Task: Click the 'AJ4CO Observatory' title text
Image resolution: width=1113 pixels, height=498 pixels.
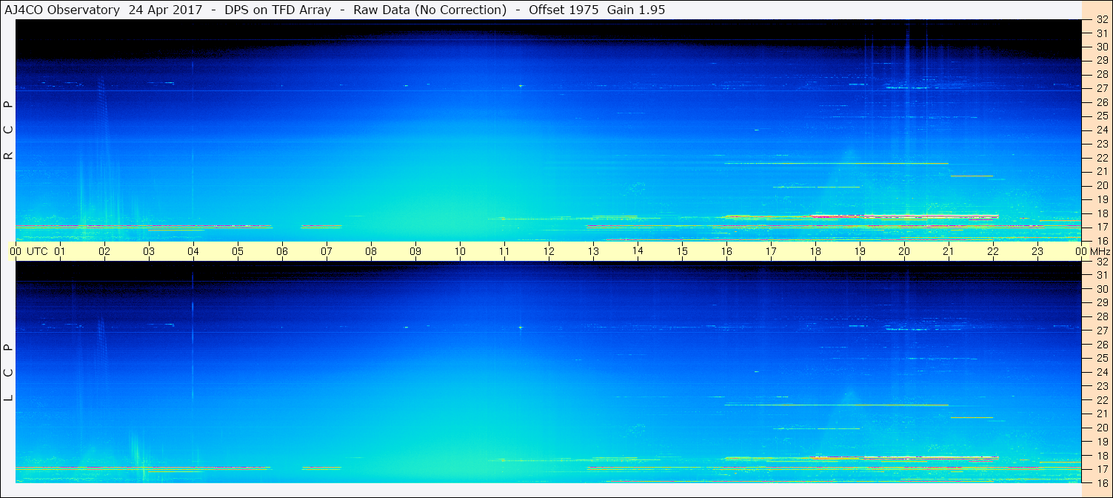Action: point(62,10)
